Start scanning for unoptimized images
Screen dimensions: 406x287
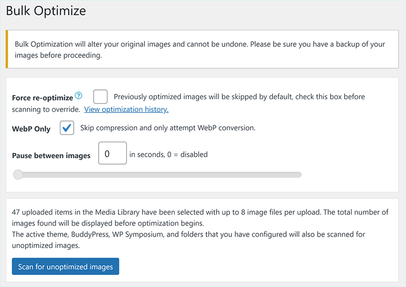click(65, 266)
